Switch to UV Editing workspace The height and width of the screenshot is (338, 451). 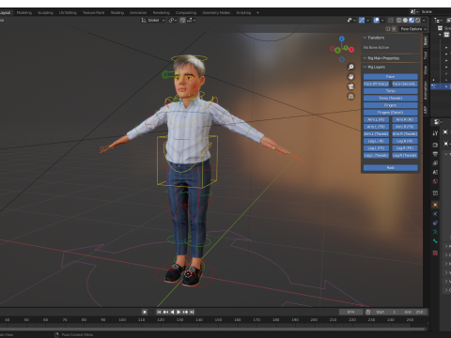68,12
